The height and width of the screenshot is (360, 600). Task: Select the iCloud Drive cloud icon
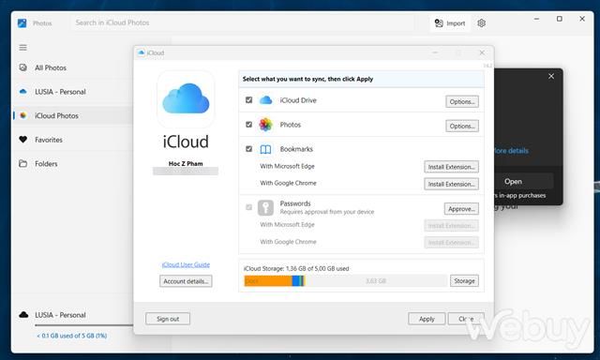(265, 100)
